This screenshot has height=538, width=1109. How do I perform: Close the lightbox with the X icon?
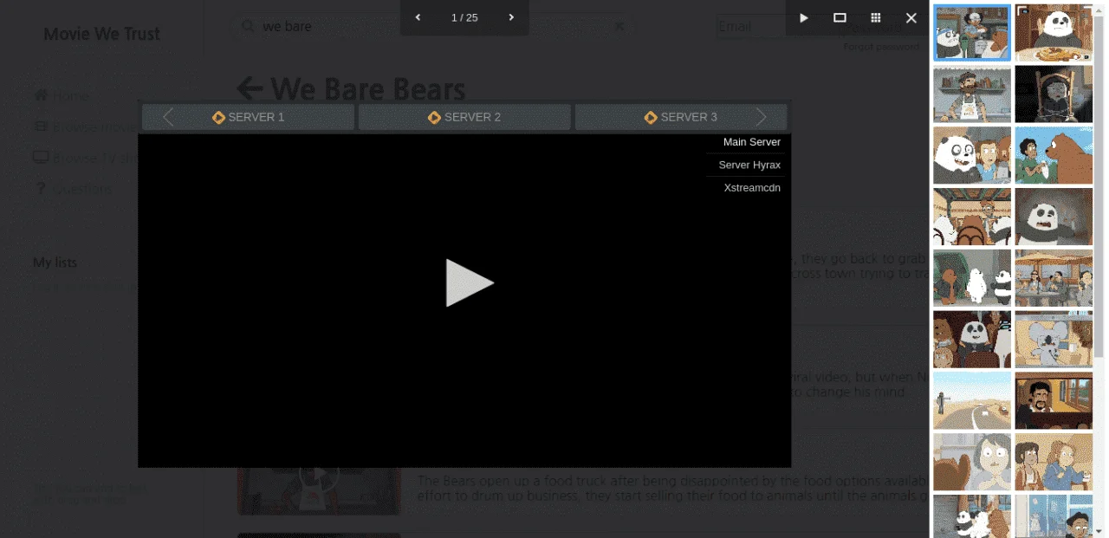(911, 17)
